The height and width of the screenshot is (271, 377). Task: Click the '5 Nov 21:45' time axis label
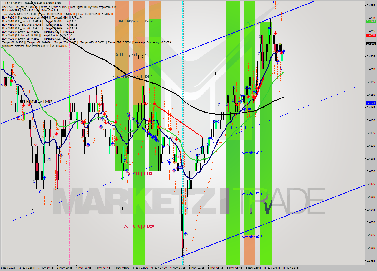[x=291, y=268]
